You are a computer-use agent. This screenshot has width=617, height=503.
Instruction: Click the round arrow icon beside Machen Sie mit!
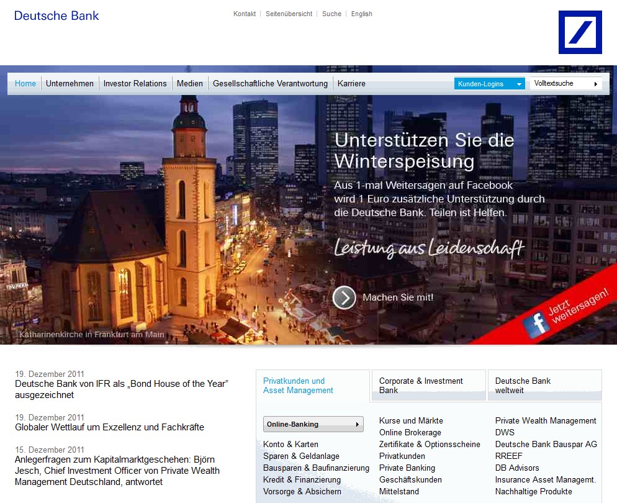(x=345, y=297)
